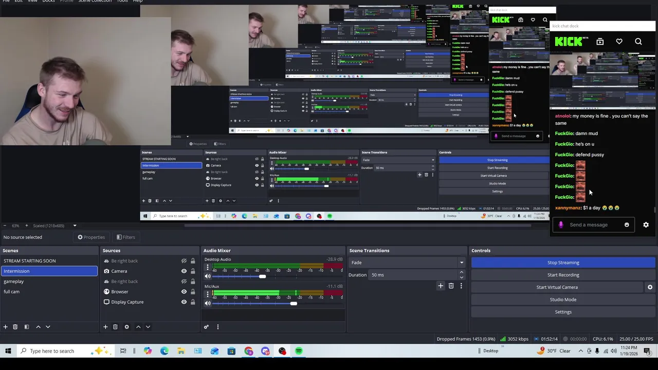Open the View menu
The height and width of the screenshot is (370, 658).
pos(32,1)
